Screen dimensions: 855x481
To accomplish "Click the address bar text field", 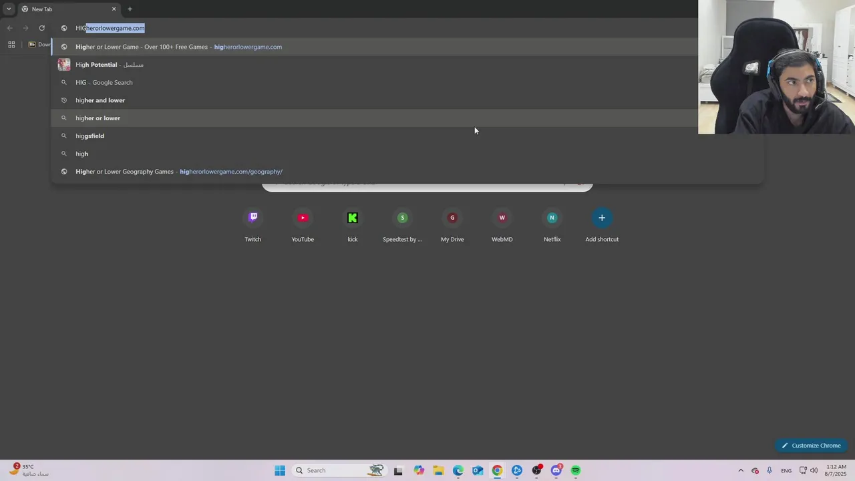I will click(x=374, y=28).
